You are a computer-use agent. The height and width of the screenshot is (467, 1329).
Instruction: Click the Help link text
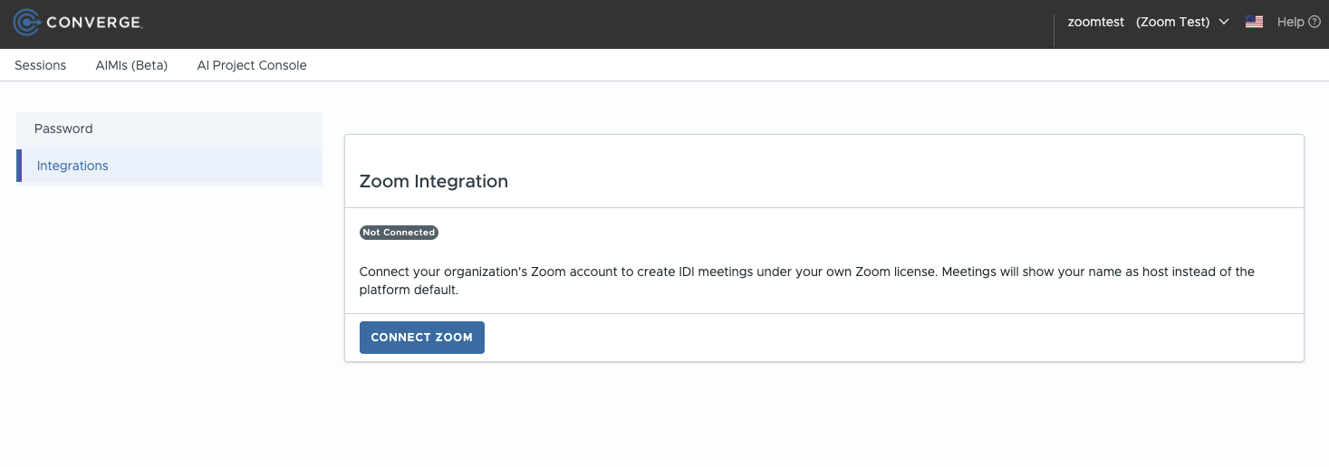coord(1290,22)
